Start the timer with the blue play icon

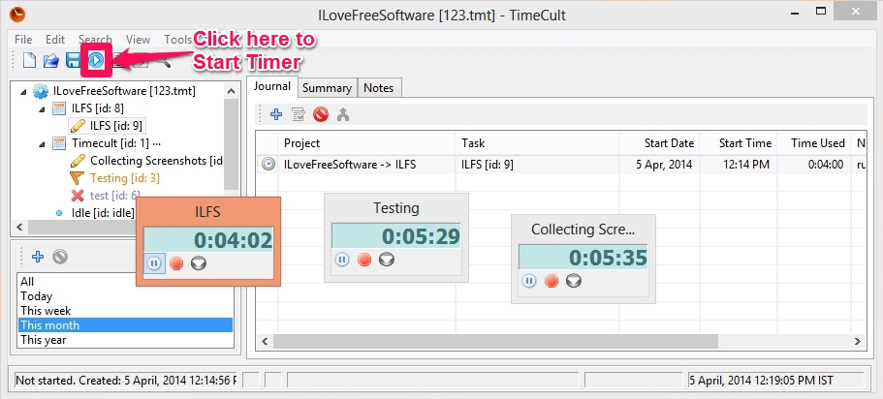pyautogui.click(x=96, y=60)
